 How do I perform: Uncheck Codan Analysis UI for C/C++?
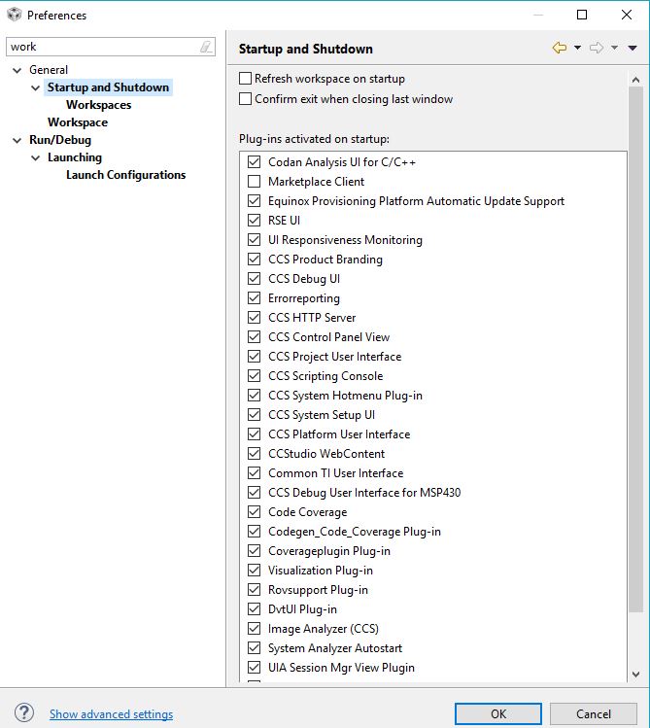click(254, 162)
